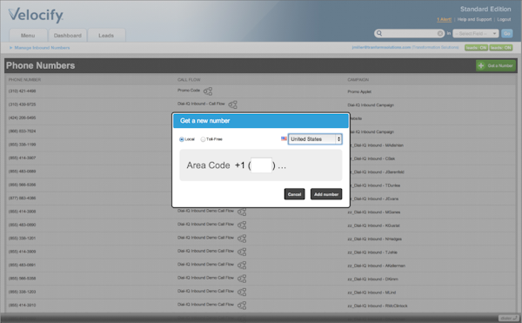This screenshot has height=323, width=522.
Task: Switch to the Dashboard tab
Action: click(68, 36)
